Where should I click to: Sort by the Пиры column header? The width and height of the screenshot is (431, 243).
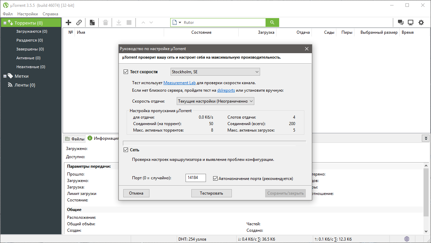pos(345,32)
